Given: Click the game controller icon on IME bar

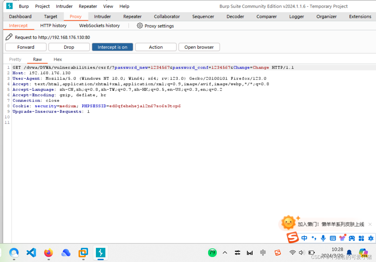Looking at the screenshot, I should 352,238.
